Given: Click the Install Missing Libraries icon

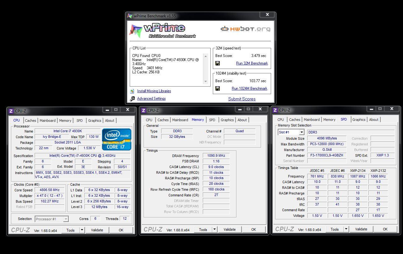Looking at the screenshot, I should coord(132,91).
